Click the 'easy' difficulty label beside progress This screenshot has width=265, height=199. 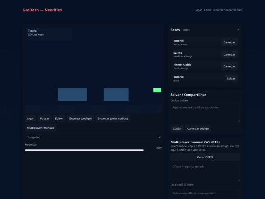tap(159, 148)
